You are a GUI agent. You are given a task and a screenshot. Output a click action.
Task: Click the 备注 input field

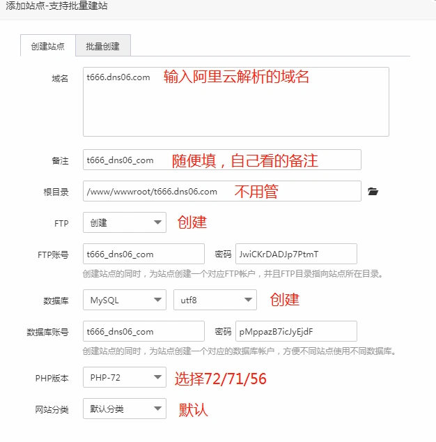222,160
